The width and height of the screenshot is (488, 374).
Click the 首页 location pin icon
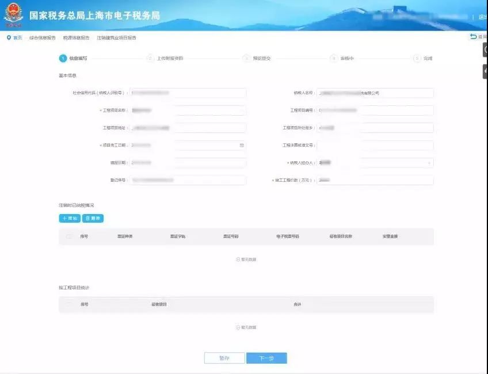(9, 37)
